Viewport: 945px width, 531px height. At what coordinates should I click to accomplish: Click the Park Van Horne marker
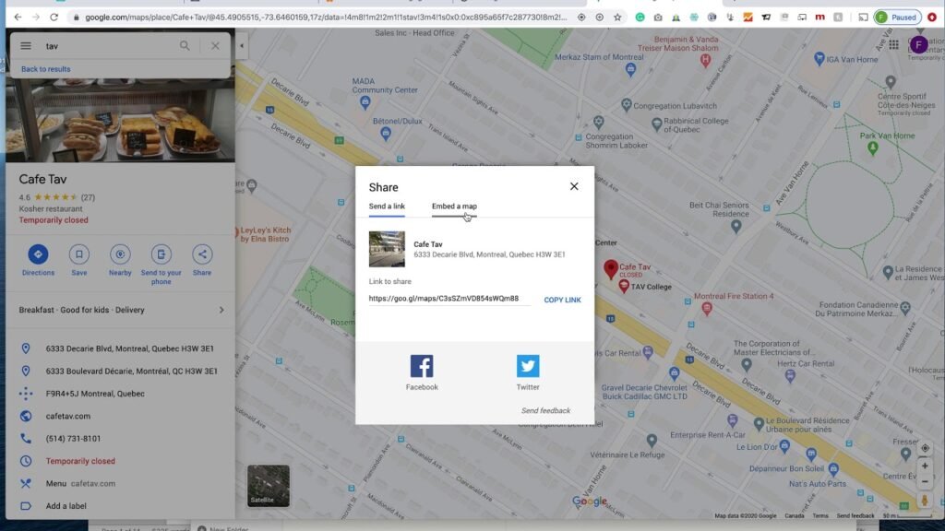point(873,147)
